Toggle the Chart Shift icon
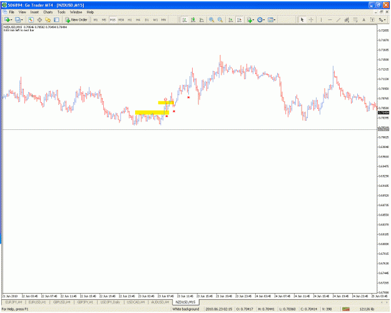 click(x=239, y=19)
